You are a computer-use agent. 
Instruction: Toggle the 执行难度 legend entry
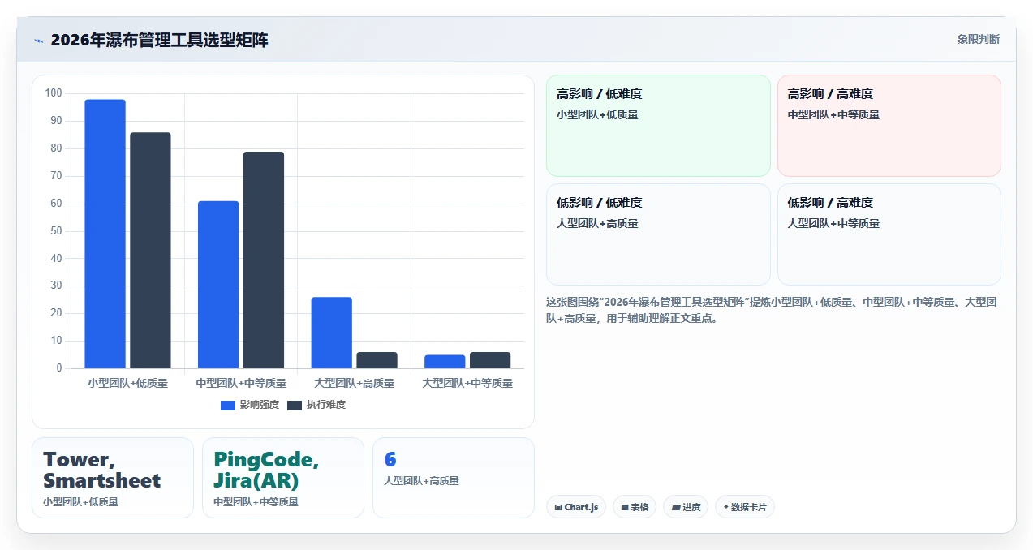316,405
